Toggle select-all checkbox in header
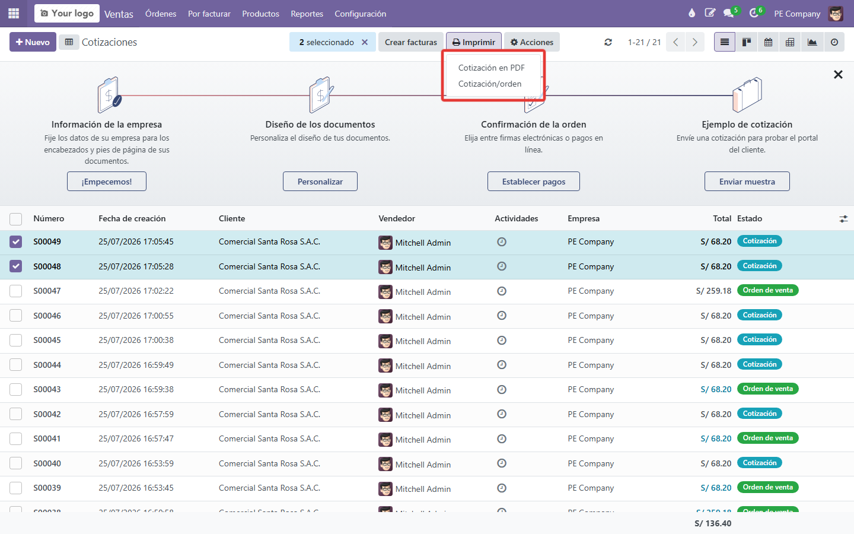 tap(16, 219)
